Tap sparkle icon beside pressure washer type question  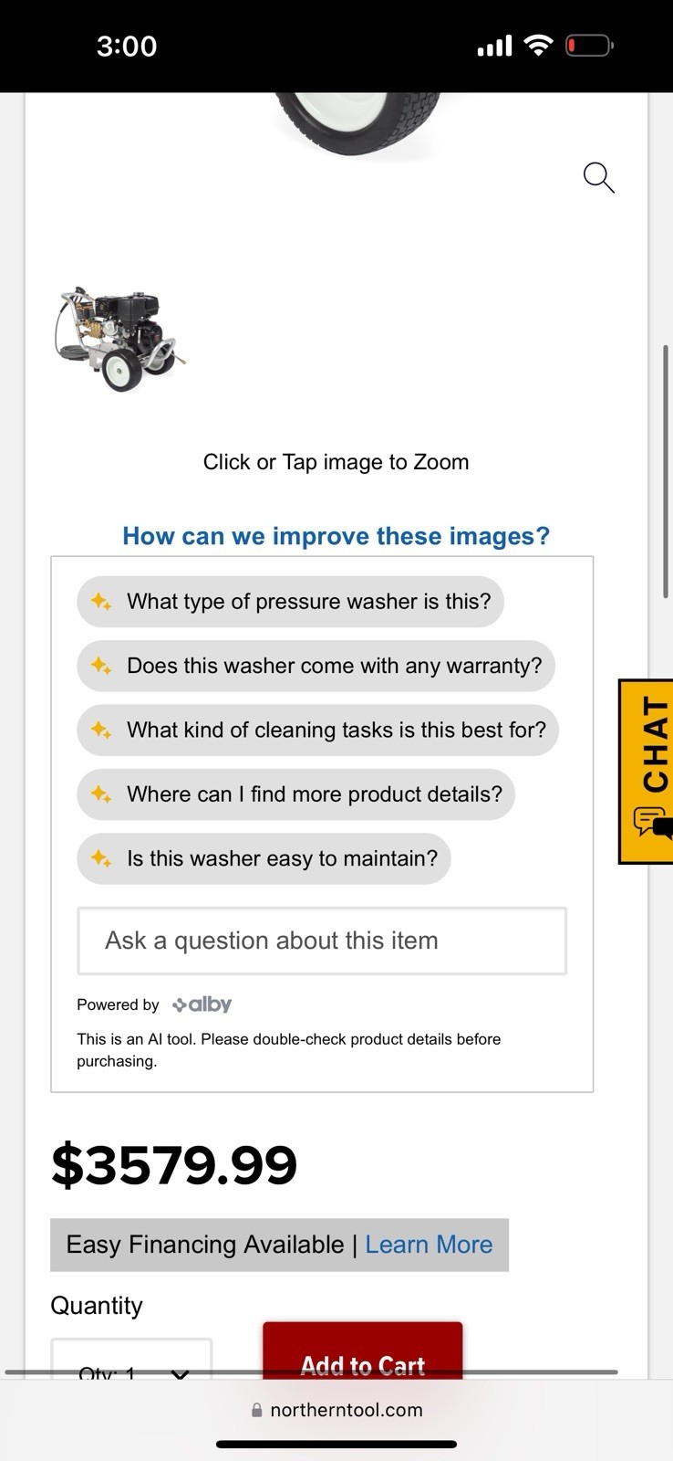coord(101,602)
